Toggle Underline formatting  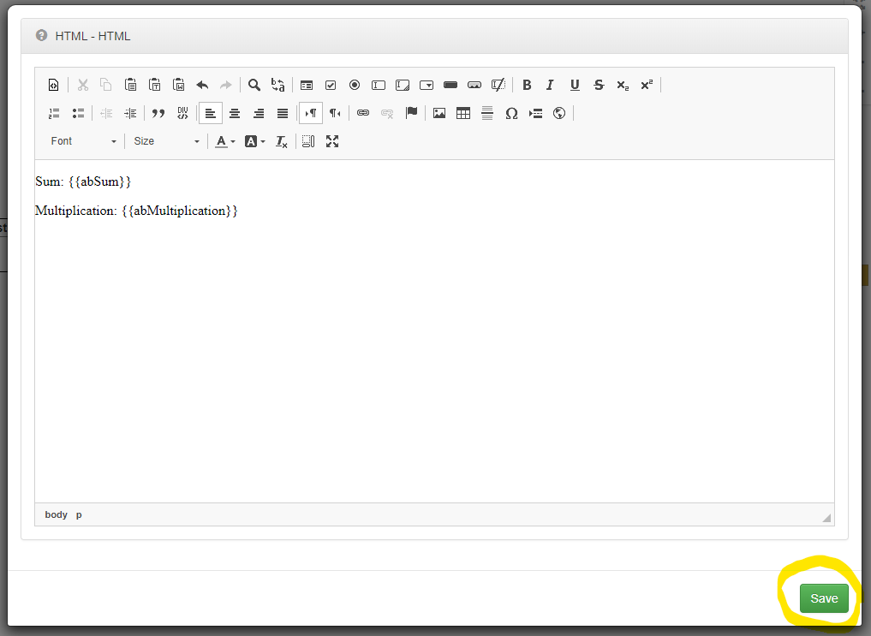click(x=575, y=85)
